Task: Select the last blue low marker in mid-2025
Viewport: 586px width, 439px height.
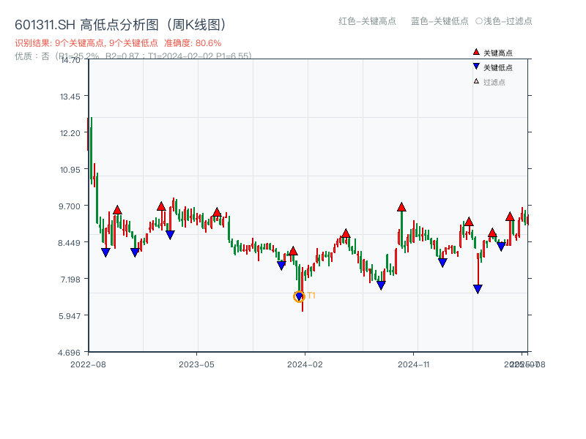Action: coord(501,247)
